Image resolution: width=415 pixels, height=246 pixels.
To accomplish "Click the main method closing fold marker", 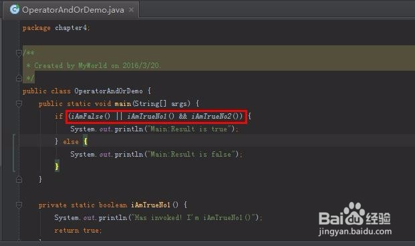I will 19,179.
